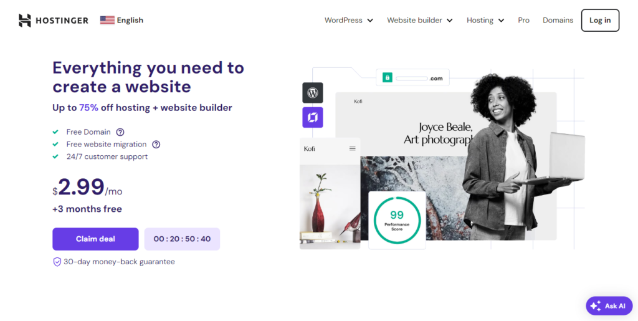Click the heading Everything you need to create a website
Viewport: 638px width, 321px height.
[148, 77]
